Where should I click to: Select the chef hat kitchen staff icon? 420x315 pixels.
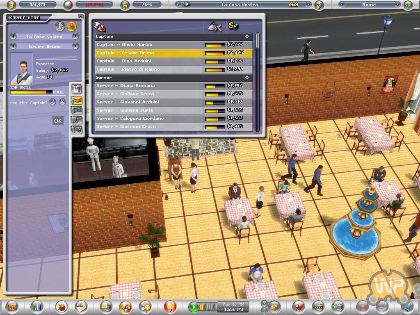[60, 26]
